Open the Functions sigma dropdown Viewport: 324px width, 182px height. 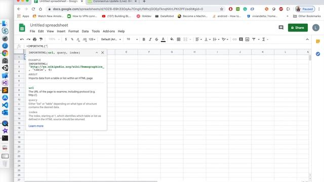(x=265, y=39)
